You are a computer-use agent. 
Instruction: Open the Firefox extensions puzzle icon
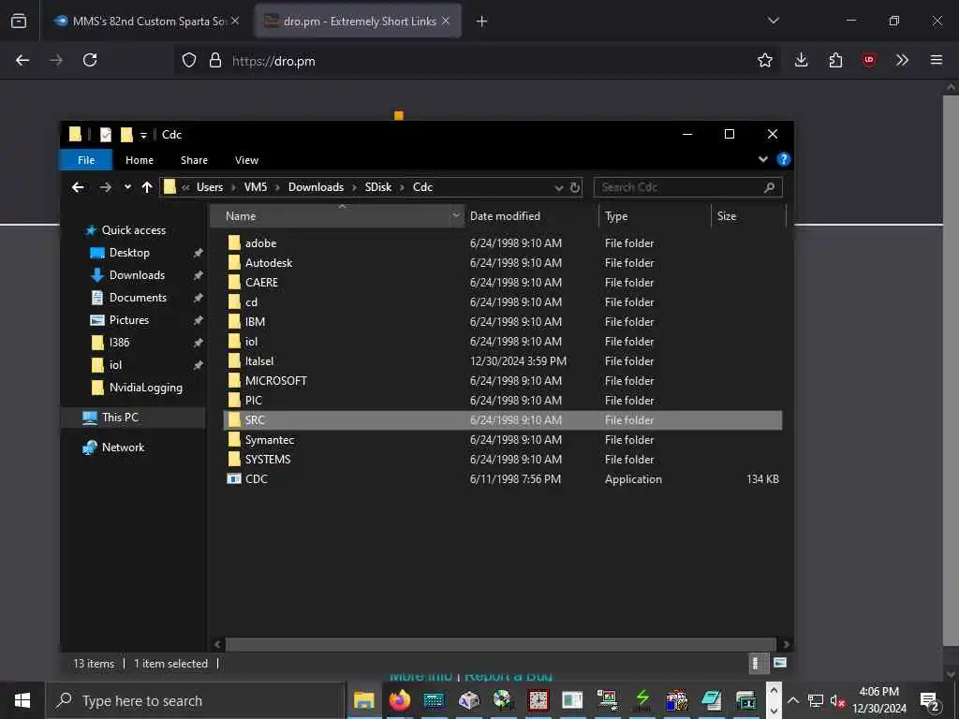(835, 61)
